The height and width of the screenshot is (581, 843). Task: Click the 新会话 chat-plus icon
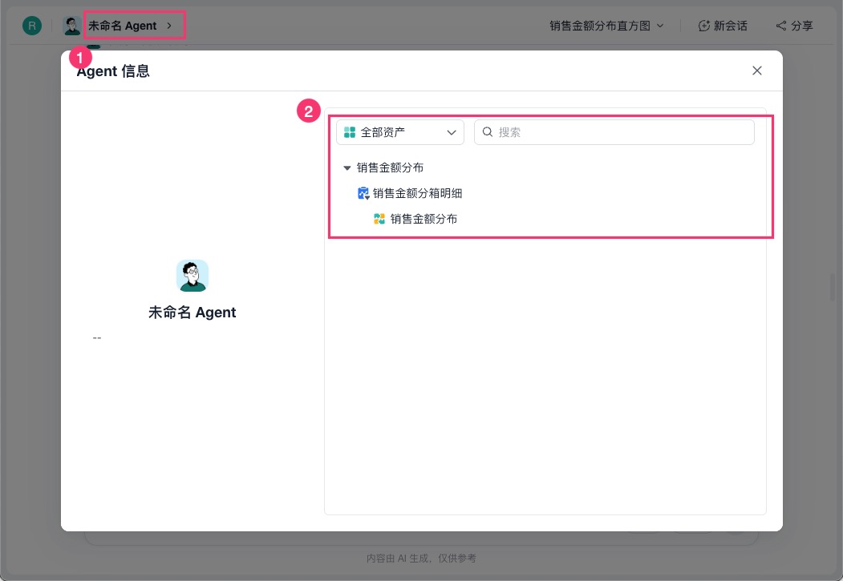point(703,26)
